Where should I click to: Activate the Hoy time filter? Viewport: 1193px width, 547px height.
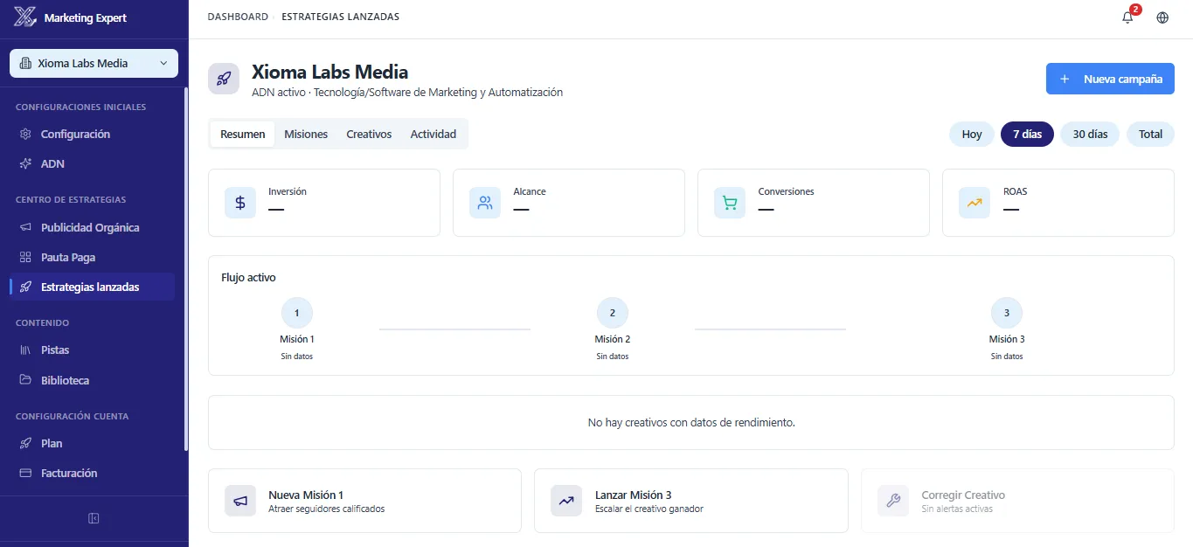971,134
